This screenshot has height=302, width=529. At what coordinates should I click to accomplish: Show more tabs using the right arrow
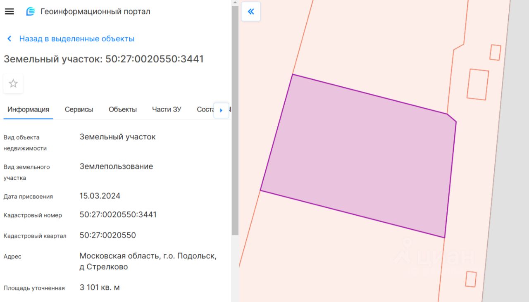pos(221,110)
